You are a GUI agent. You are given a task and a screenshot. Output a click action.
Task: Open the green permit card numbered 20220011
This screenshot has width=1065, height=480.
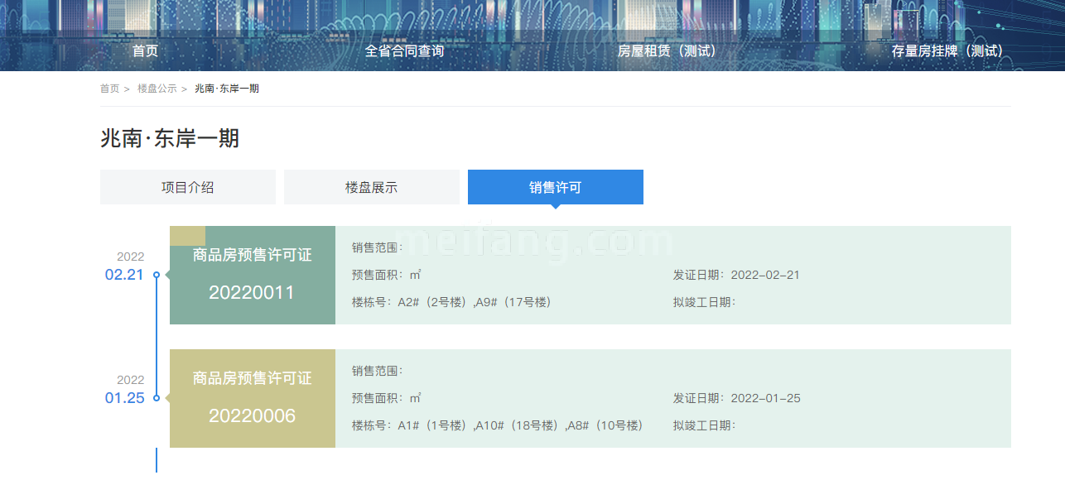[x=252, y=276]
